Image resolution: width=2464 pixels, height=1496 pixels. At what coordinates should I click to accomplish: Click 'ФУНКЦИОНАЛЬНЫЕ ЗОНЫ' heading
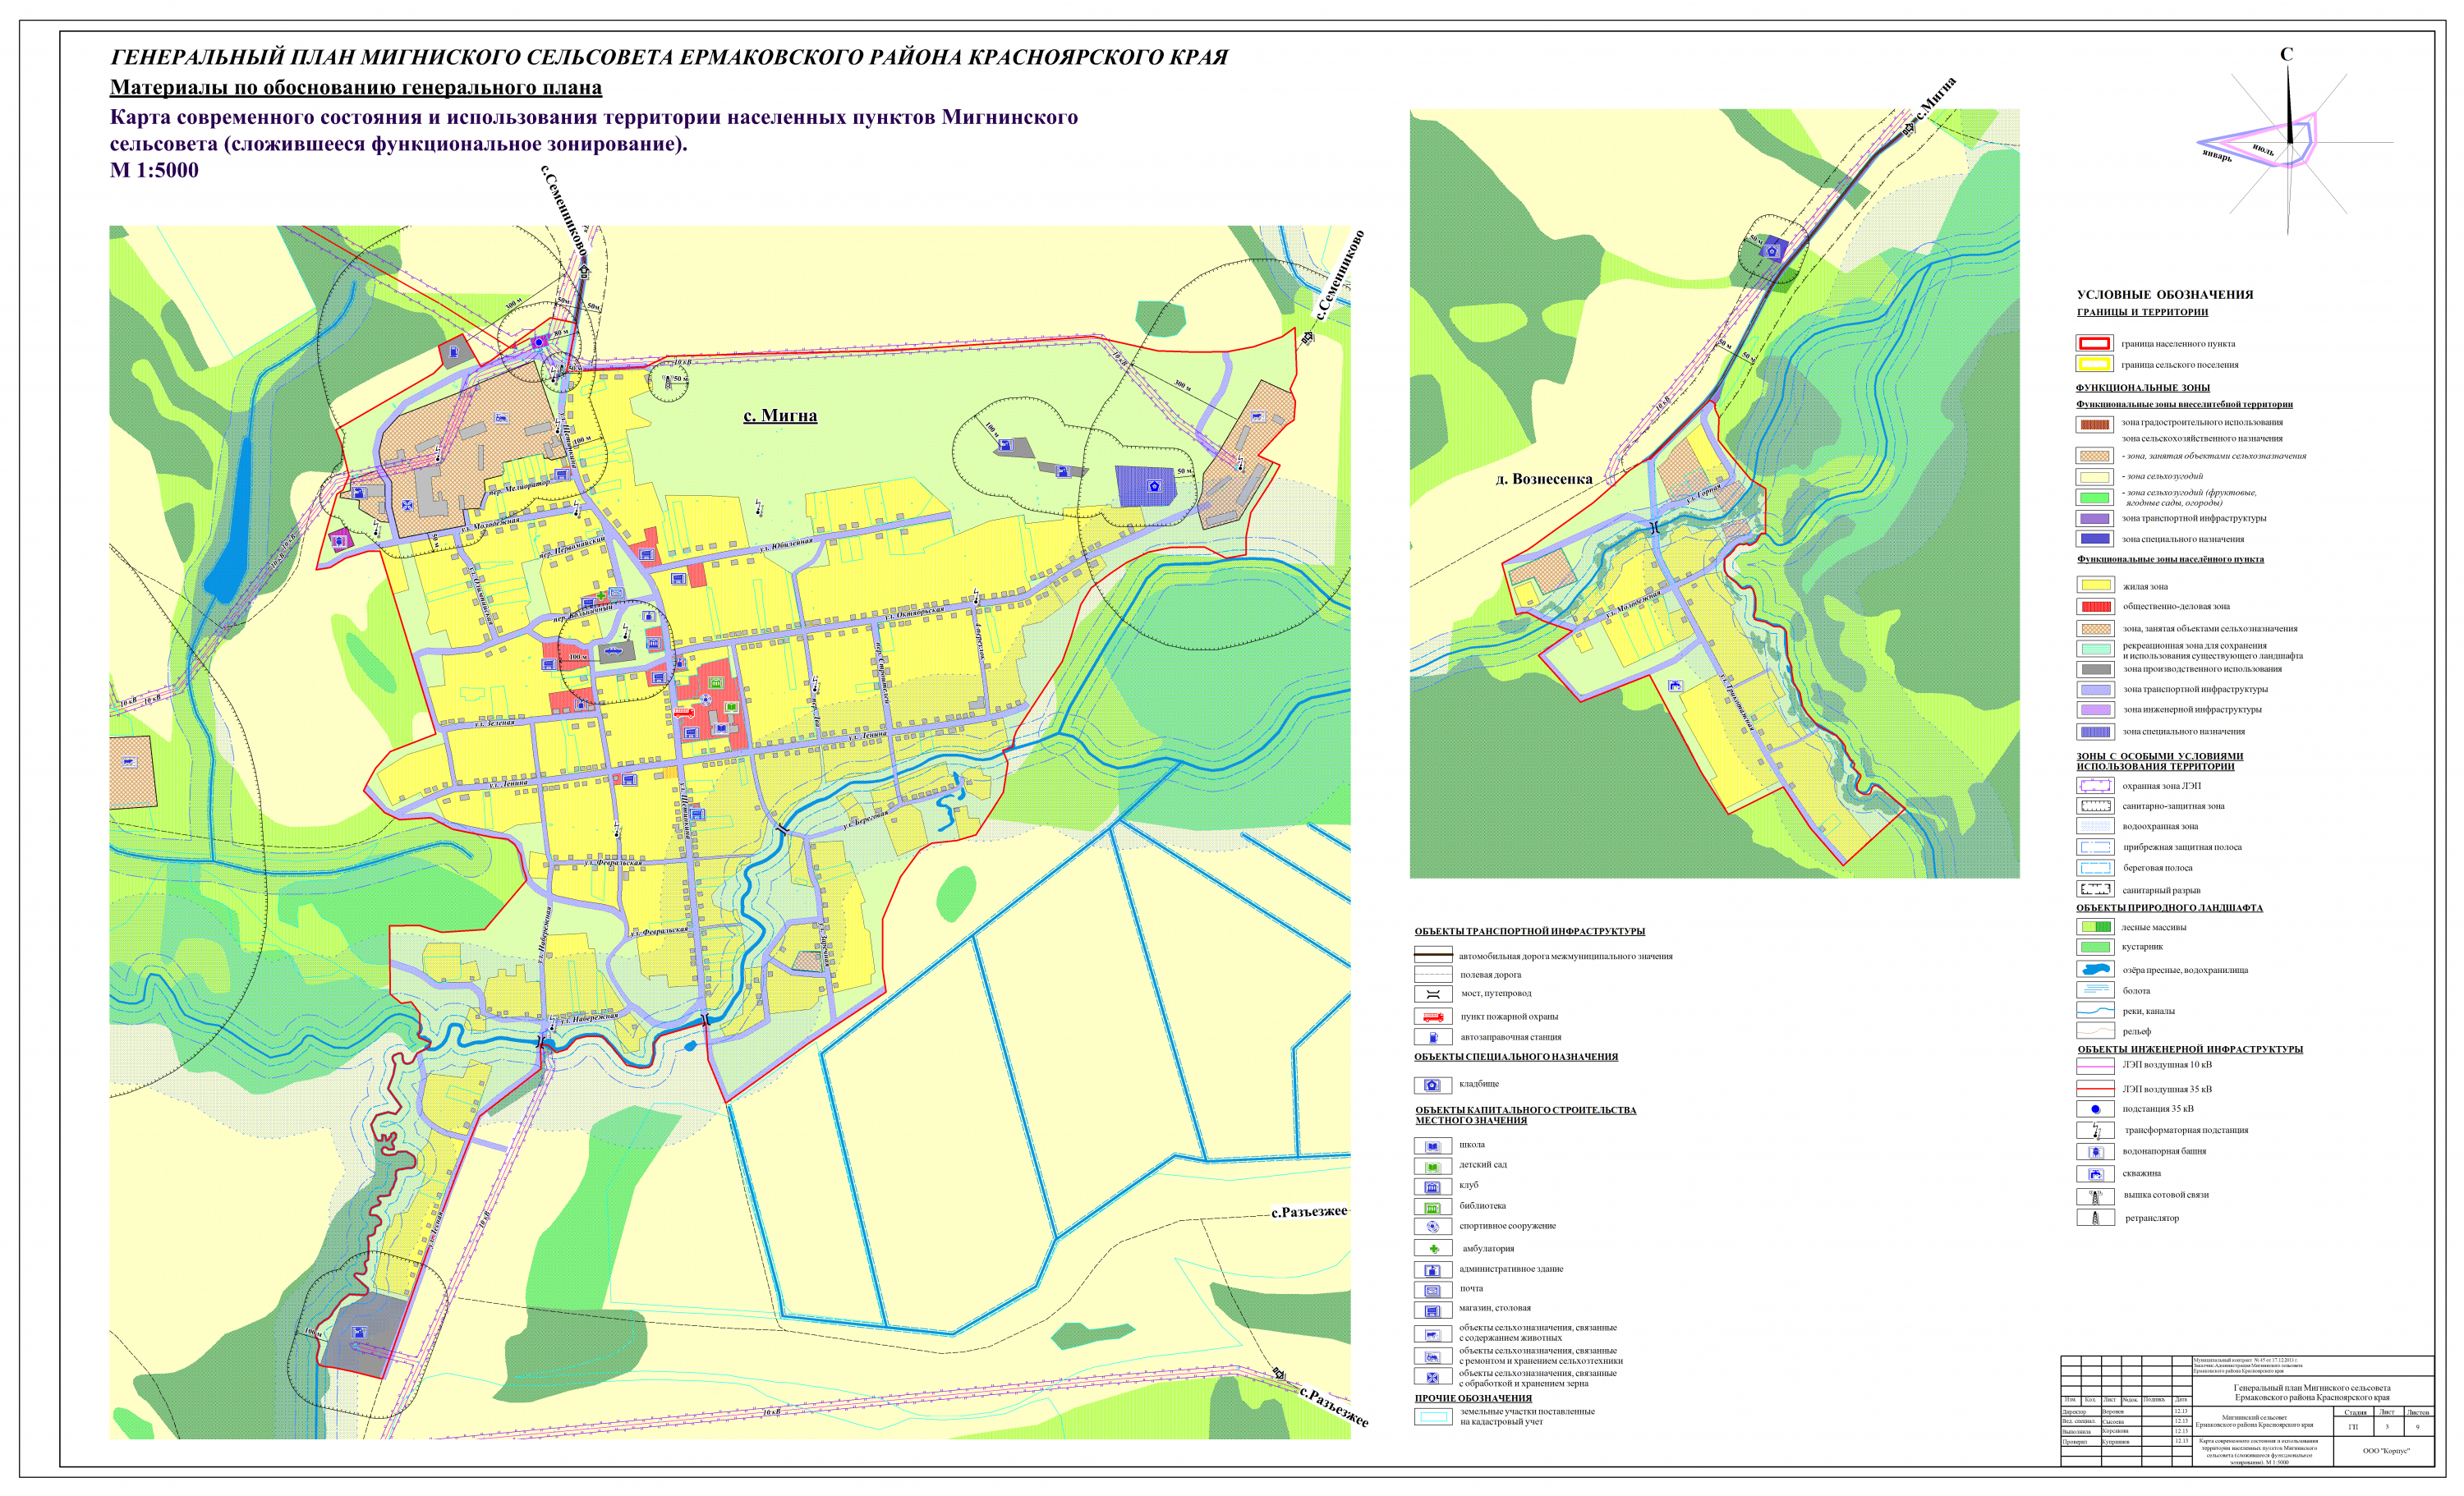pos(2143,388)
